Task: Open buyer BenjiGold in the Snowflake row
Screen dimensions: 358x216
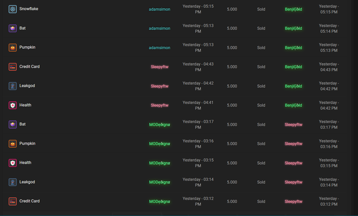Action: pyautogui.click(x=293, y=9)
